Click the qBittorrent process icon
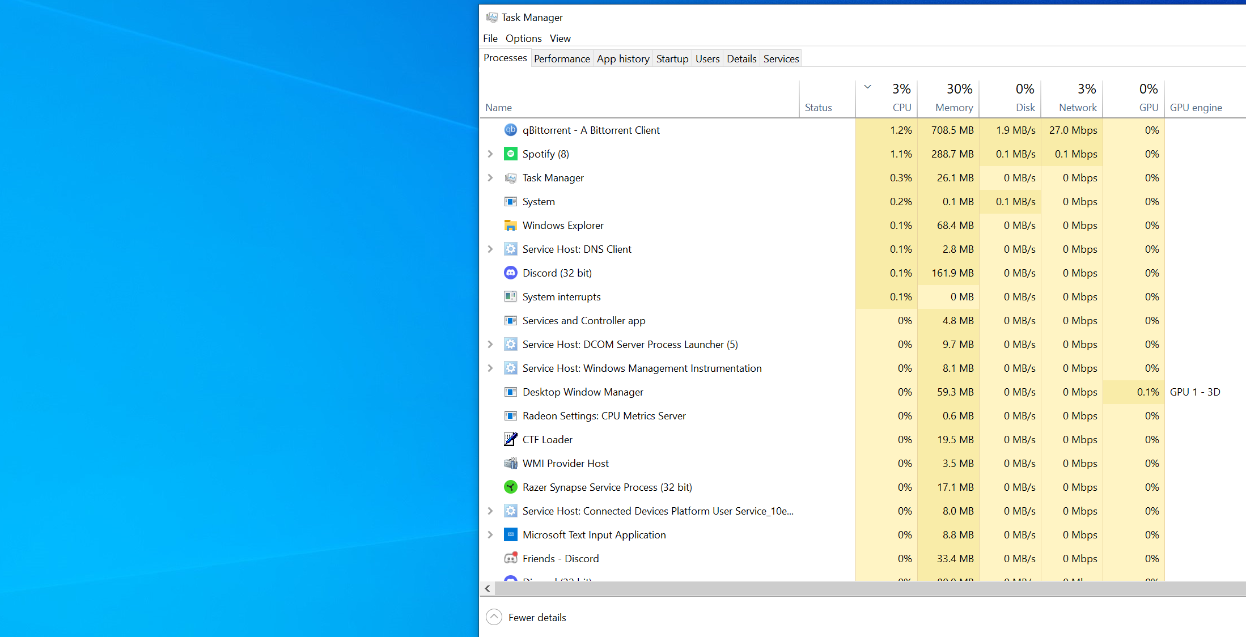Image resolution: width=1246 pixels, height=637 pixels. click(x=510, y=130)
